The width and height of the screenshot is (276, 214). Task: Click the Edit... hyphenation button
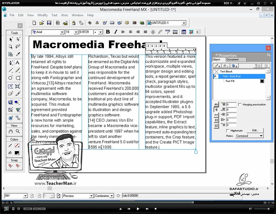255,130
